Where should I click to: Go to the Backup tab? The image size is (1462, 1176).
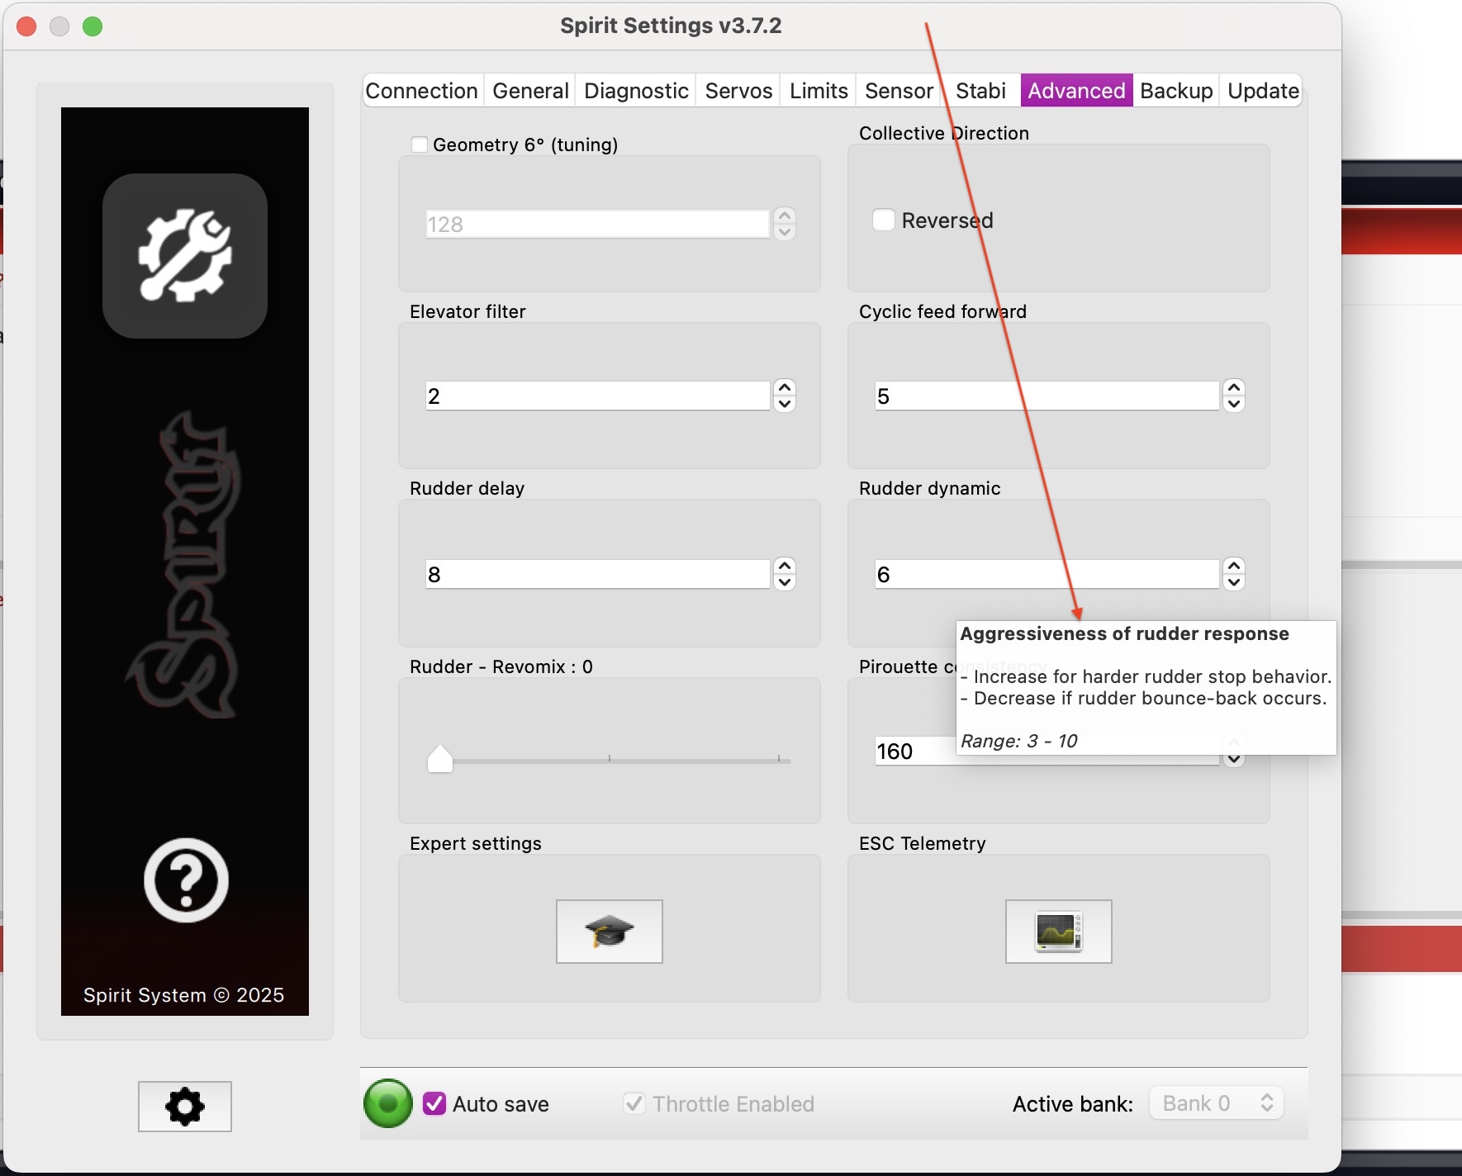pyautogui.click(x=1175, y=91)
